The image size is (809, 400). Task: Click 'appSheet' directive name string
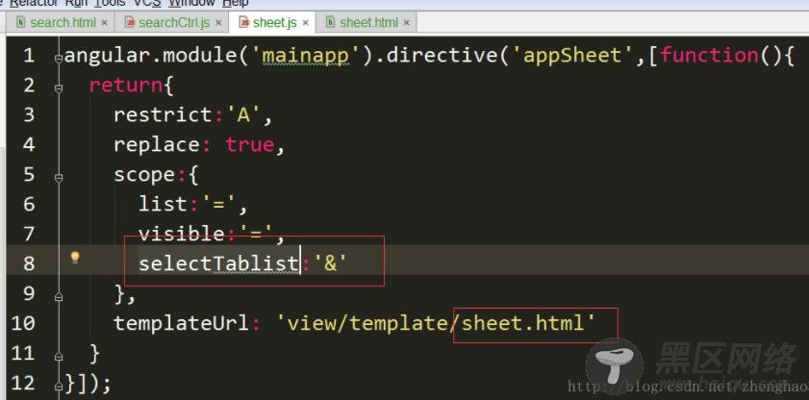click(573, 55)
